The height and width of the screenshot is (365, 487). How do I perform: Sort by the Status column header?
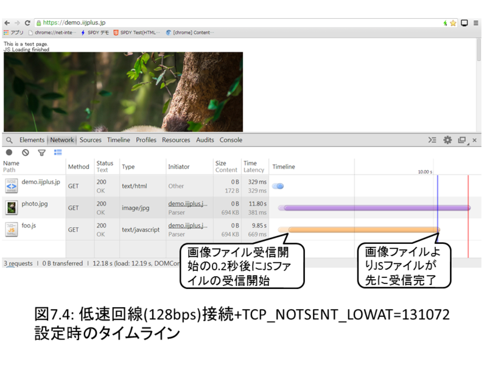click(x=107, y=167)
